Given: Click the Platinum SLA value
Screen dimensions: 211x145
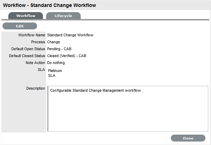Looking at the screenshot, I should click(55, 71).
